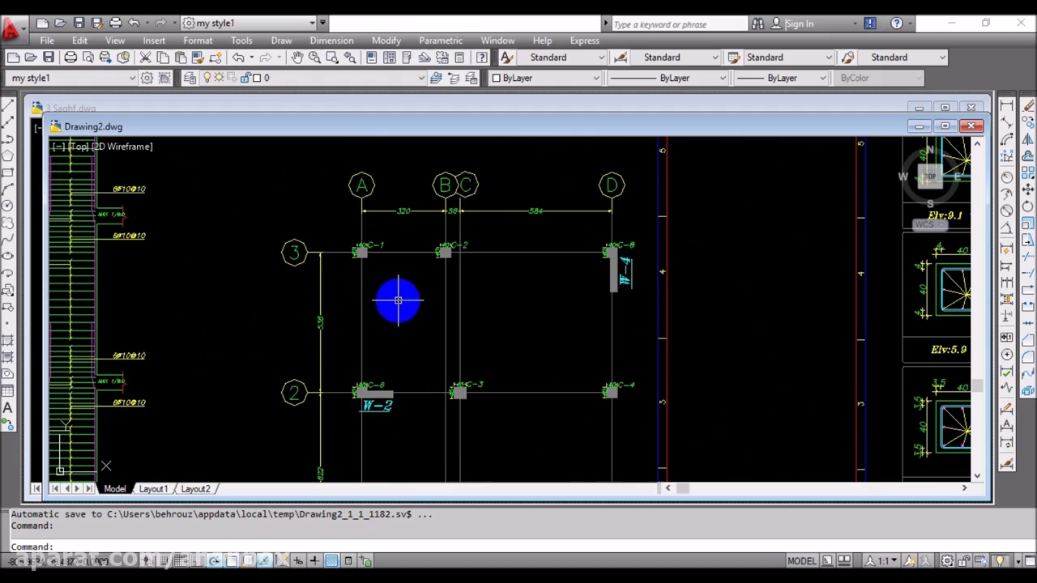Screen dimensions: 1037x583
Task: Open my style1 dropdown in Workspaces toolbar
Action: pos(72,78)
